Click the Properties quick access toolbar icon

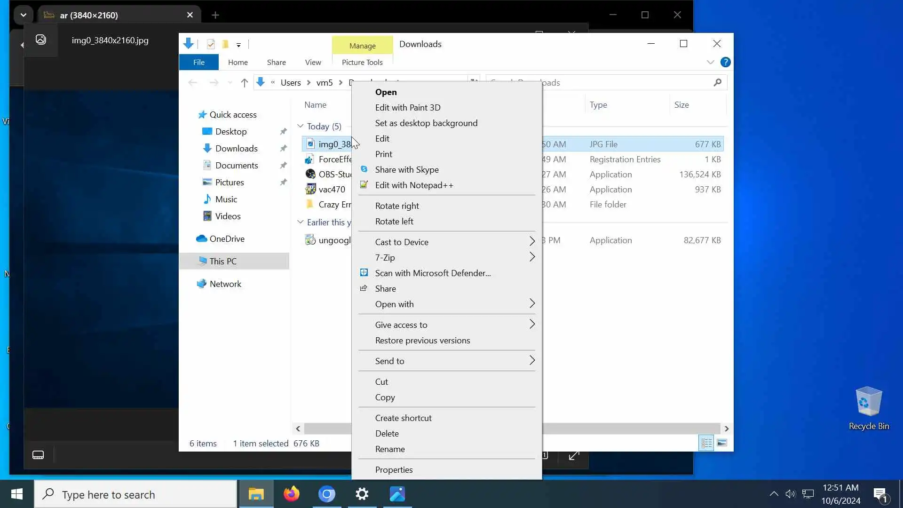point(211,44)
